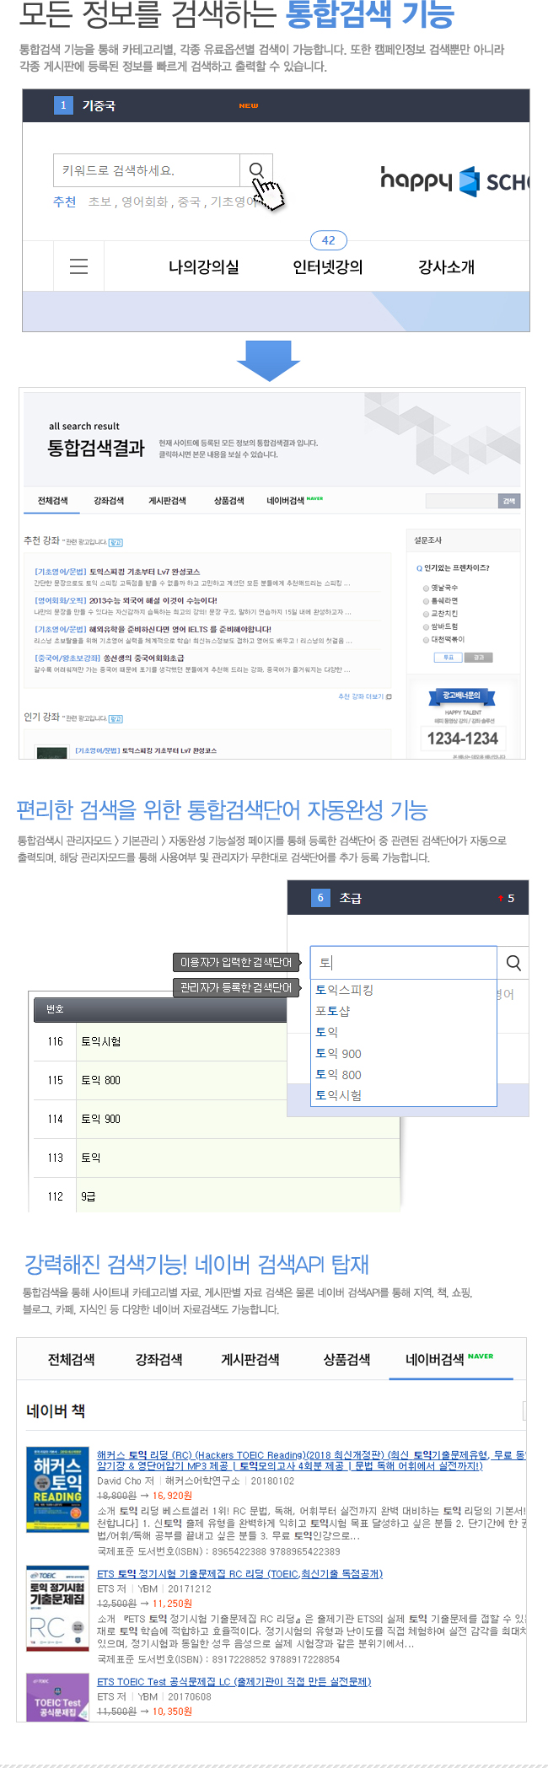
Task: Open ETS TOEIC Test 공식문제집 LC link
Action: [x=234, y=1681]
